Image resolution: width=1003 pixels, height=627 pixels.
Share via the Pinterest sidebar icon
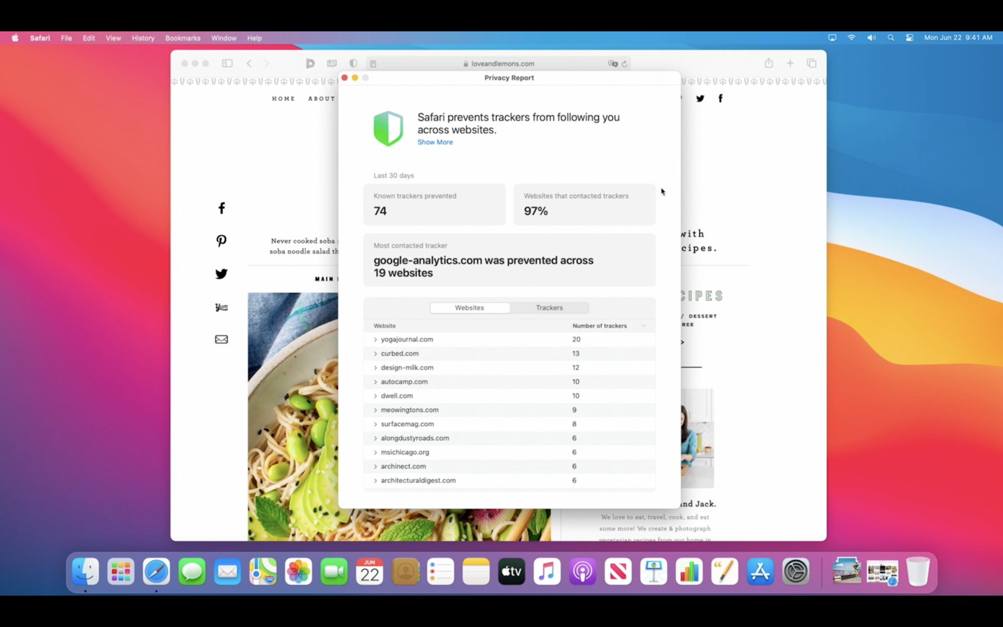point(221,241)
